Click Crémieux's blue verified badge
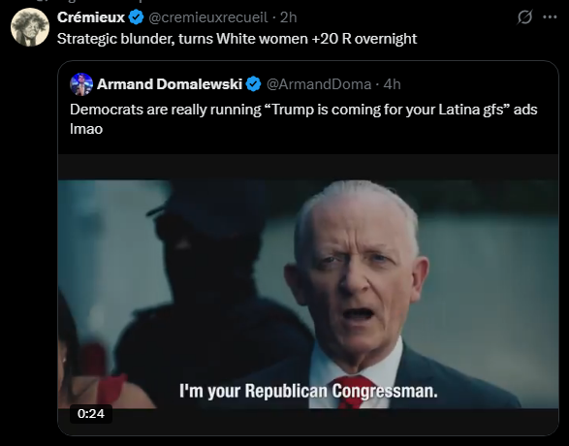 [x=136, y=17]
